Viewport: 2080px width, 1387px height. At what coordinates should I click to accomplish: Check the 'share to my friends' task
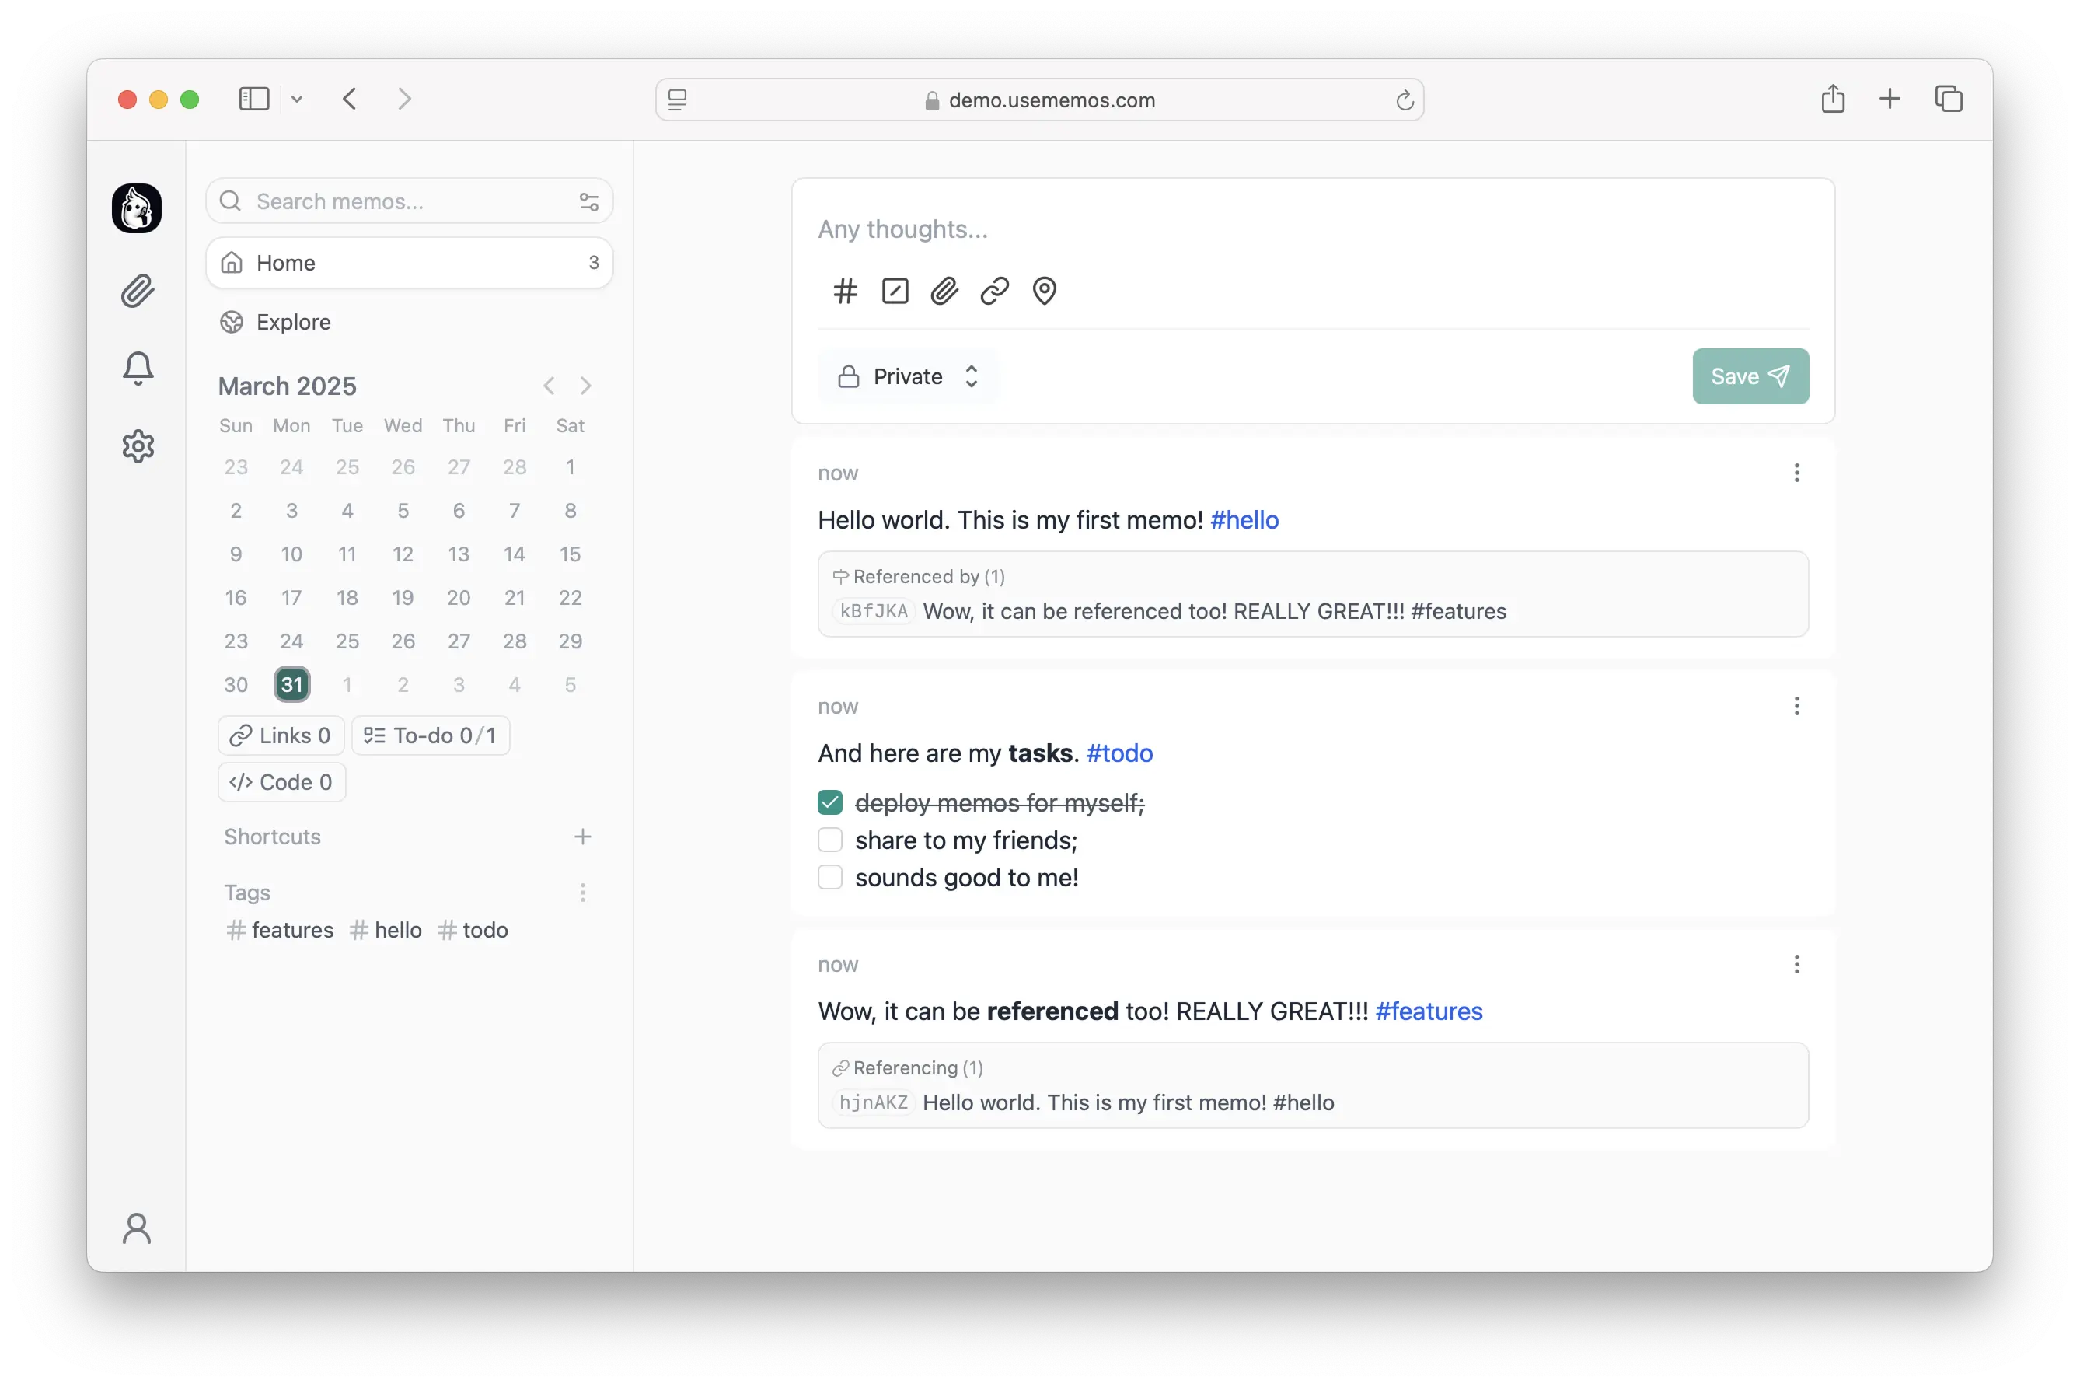829,840
